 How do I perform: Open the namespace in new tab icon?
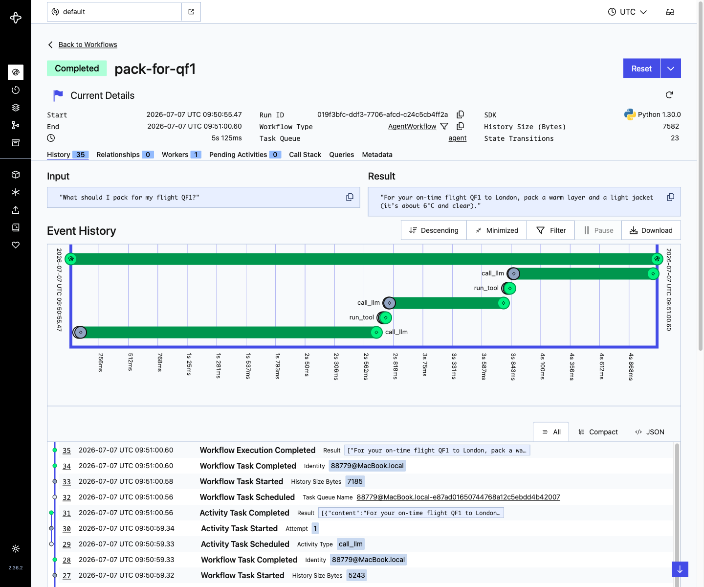(191, 12)
